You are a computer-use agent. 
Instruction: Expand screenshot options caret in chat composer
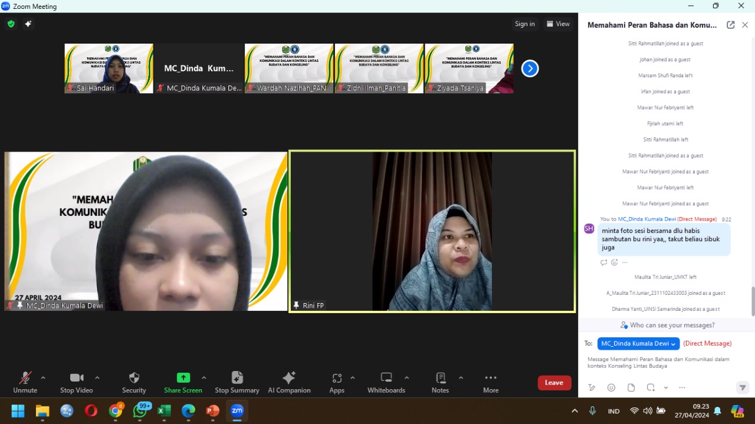[666, 387]
